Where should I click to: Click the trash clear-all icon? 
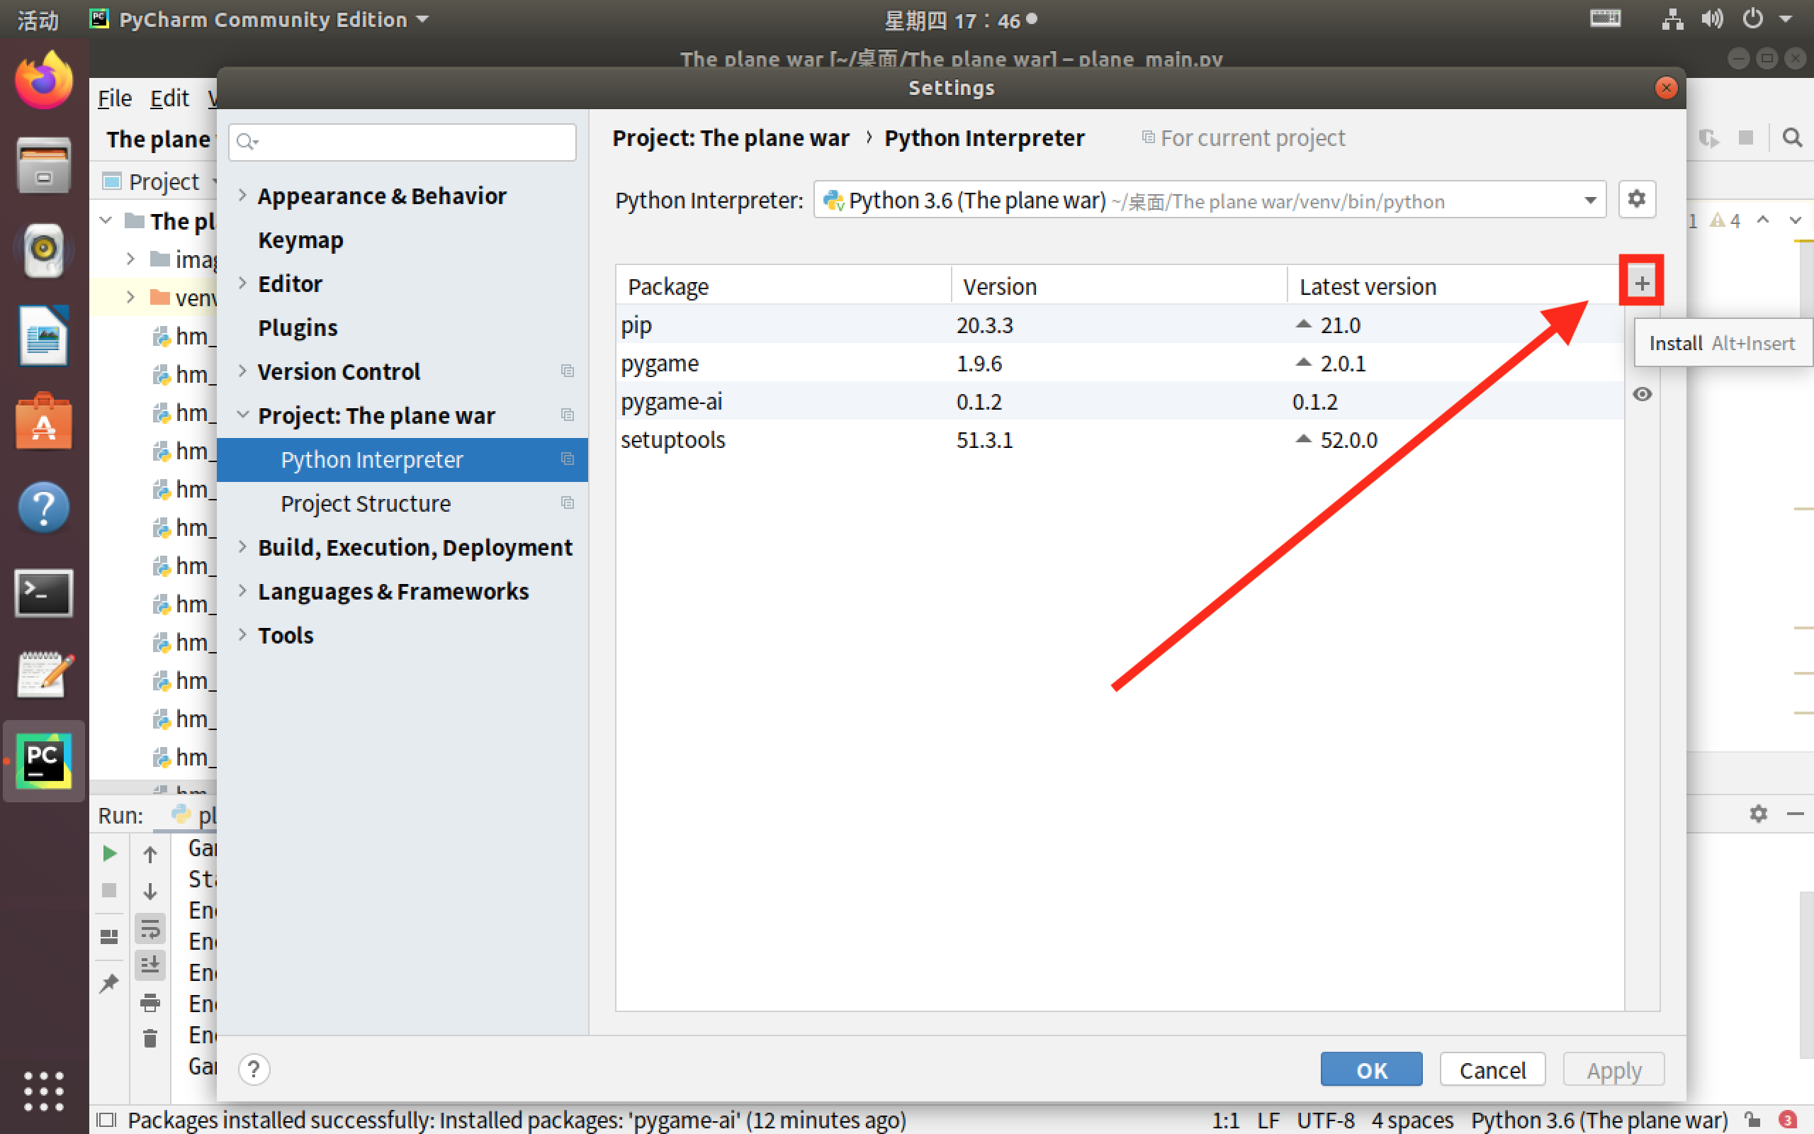150,1038
